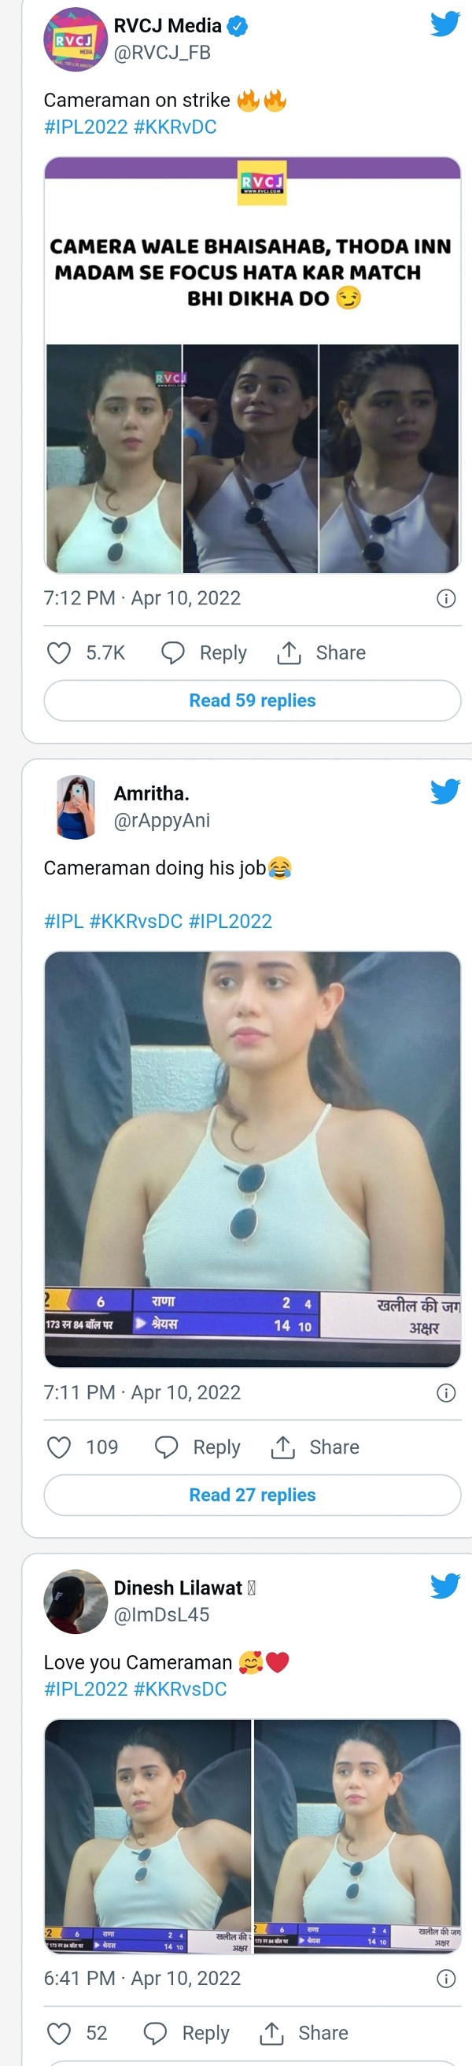Open Read 27 replies
This screenshot has width=472, height=2066.
point(252,1495)
